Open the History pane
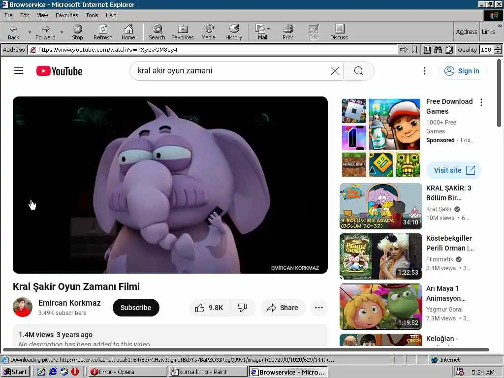Screen dimensions: 504x378 click(x=234, y=32)
